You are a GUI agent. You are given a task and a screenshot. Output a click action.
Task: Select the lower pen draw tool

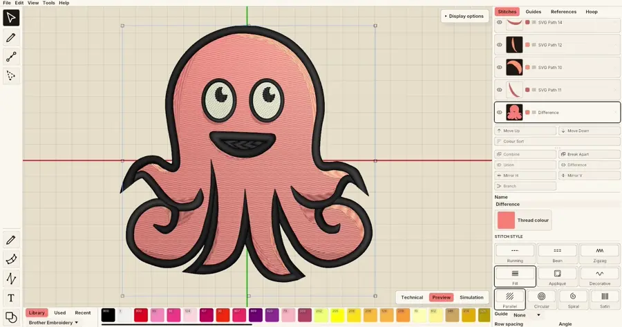(x=11, y=240)
